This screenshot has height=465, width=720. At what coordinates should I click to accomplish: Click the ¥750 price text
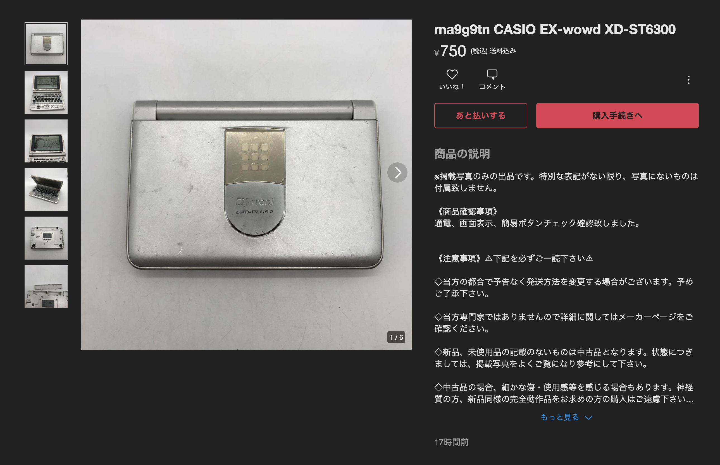450,51
